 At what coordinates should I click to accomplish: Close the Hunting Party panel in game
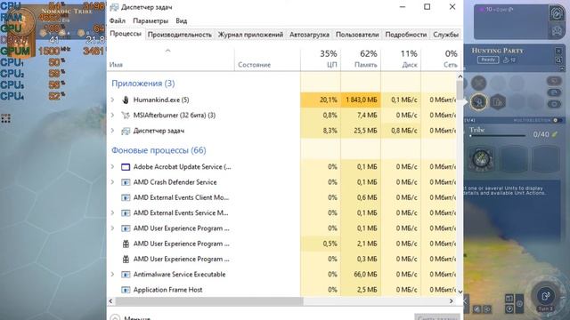click(x=558, y=51)
